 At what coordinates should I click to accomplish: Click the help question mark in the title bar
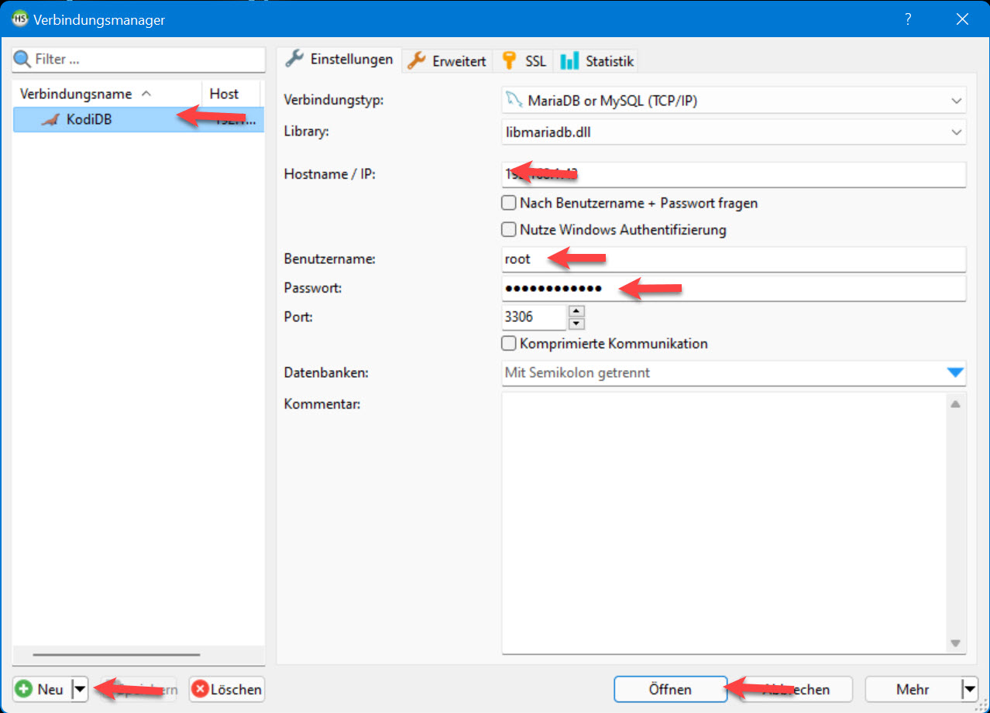pos(908,19)
